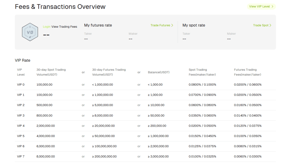
Task: Select the VIP 3 row label
Action: click(x=21, y=115)
